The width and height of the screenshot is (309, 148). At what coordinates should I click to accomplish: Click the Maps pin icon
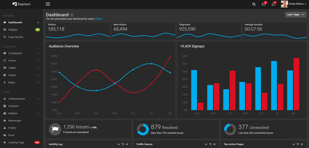pos(5,82)
